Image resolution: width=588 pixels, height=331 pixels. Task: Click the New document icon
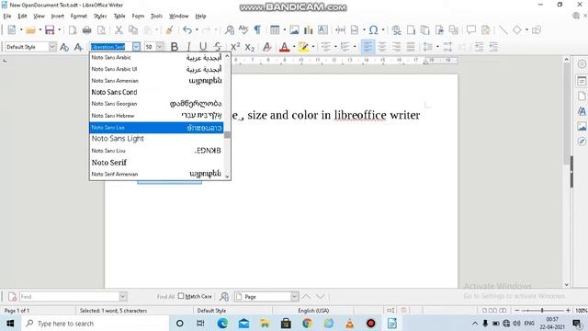coord(12,30)
